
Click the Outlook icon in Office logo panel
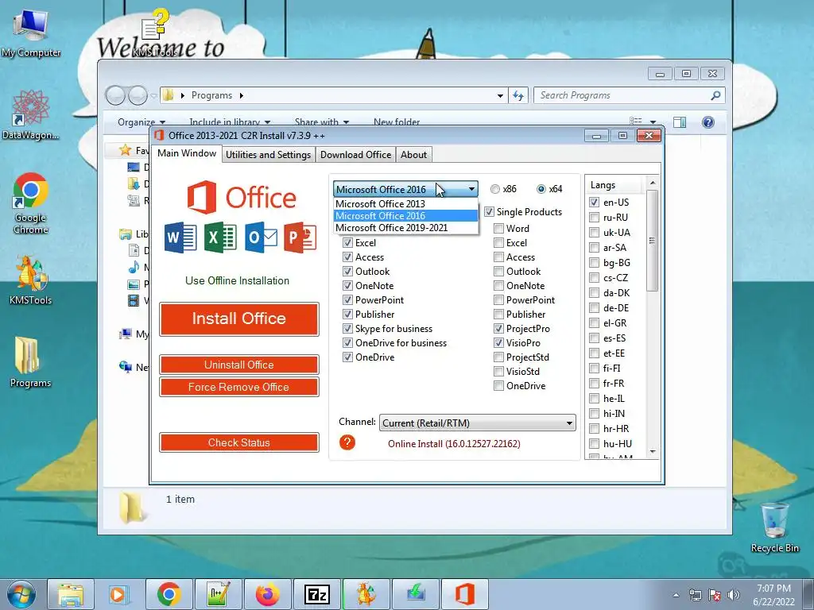(261, 237)
